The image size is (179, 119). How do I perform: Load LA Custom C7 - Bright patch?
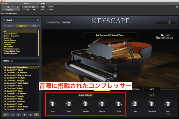click(14, 80)
